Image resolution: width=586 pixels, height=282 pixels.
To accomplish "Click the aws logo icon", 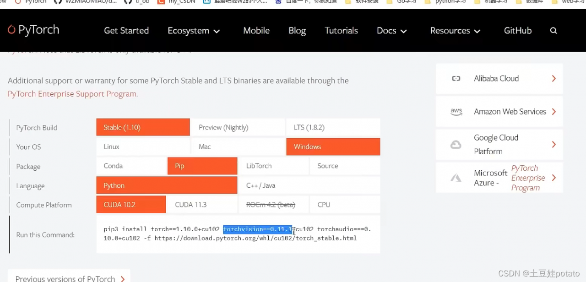I will tap(456, 111).
